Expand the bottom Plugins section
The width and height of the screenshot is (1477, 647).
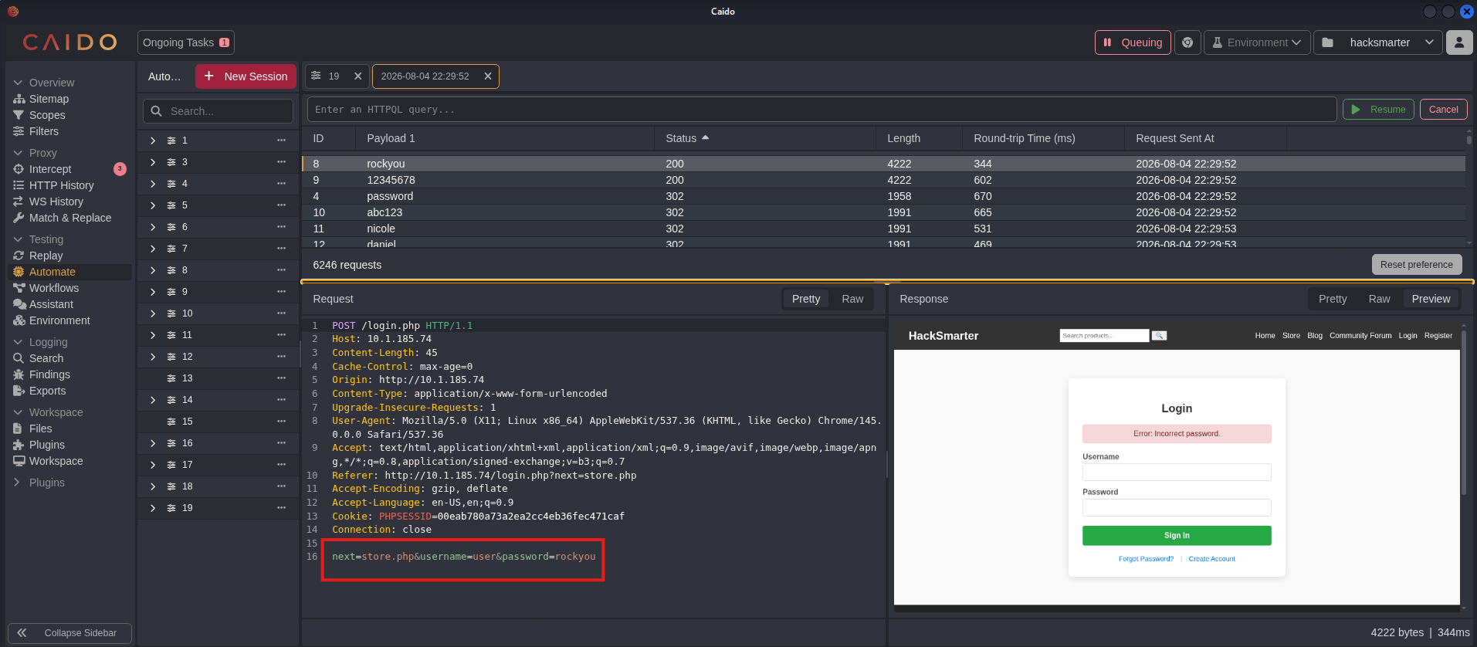(39, 483)
